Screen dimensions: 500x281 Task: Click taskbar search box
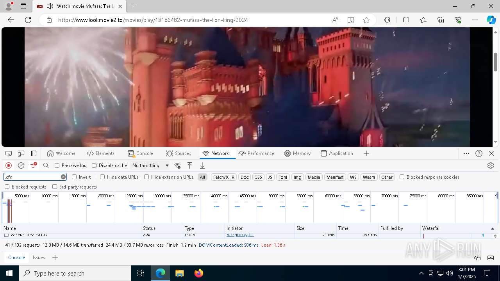click(75, 273)
